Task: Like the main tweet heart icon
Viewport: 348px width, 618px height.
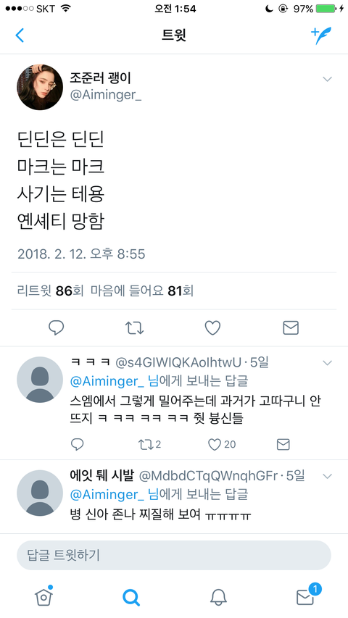Action: [x=212, y=327]
